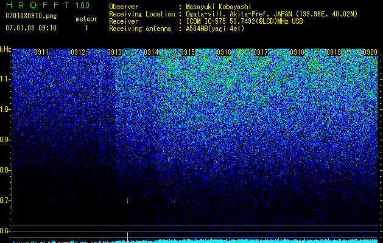Click the meteor count value 1
Image resolution: width=383 pixels, height=243 pixels.
point(86,28)
